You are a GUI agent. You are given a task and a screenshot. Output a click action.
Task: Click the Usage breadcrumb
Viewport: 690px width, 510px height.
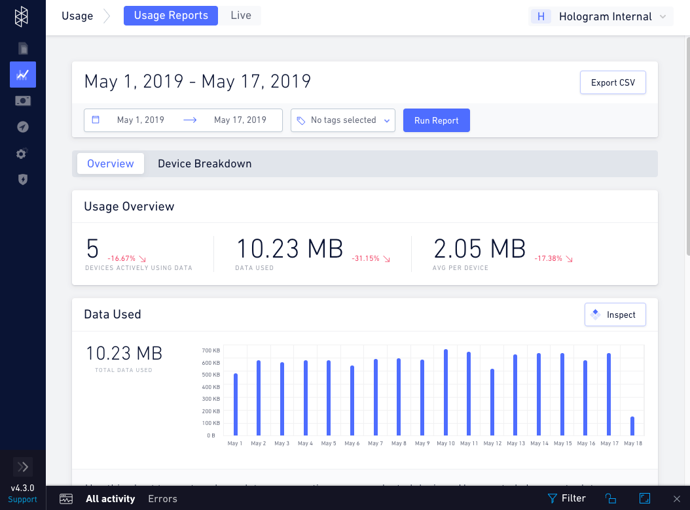pyautogui.click(x=77, y=16)
